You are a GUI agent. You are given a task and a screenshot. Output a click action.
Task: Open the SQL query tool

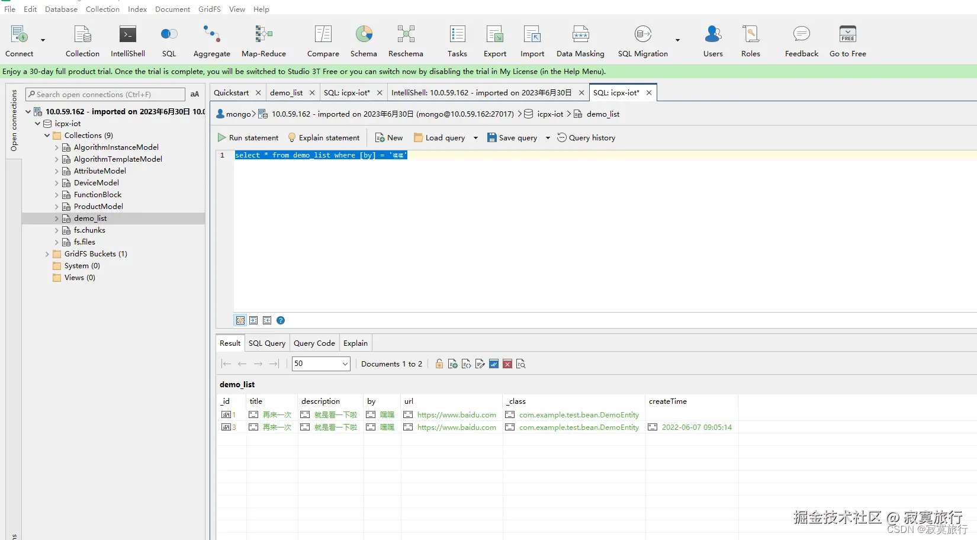tap(169, 40)
